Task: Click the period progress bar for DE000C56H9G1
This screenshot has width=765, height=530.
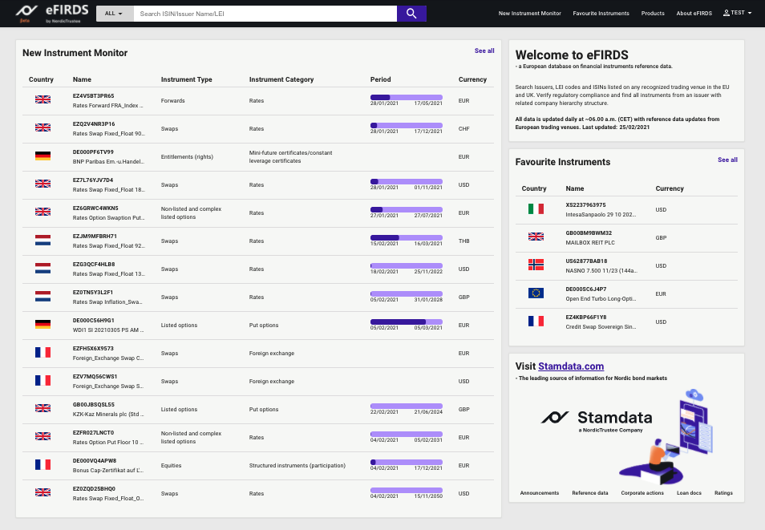Action: (406, 322)
